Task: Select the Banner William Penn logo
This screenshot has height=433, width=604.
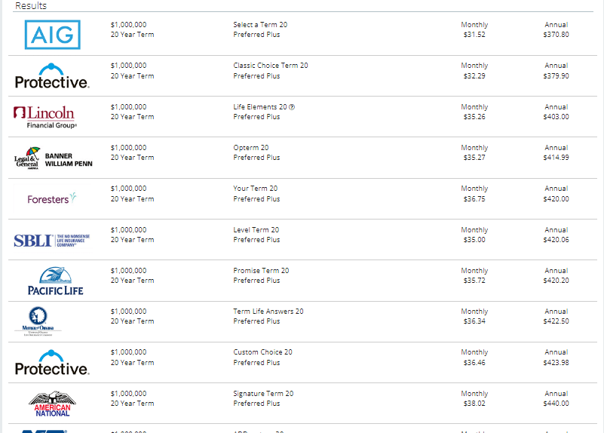Action: (53, 158)
